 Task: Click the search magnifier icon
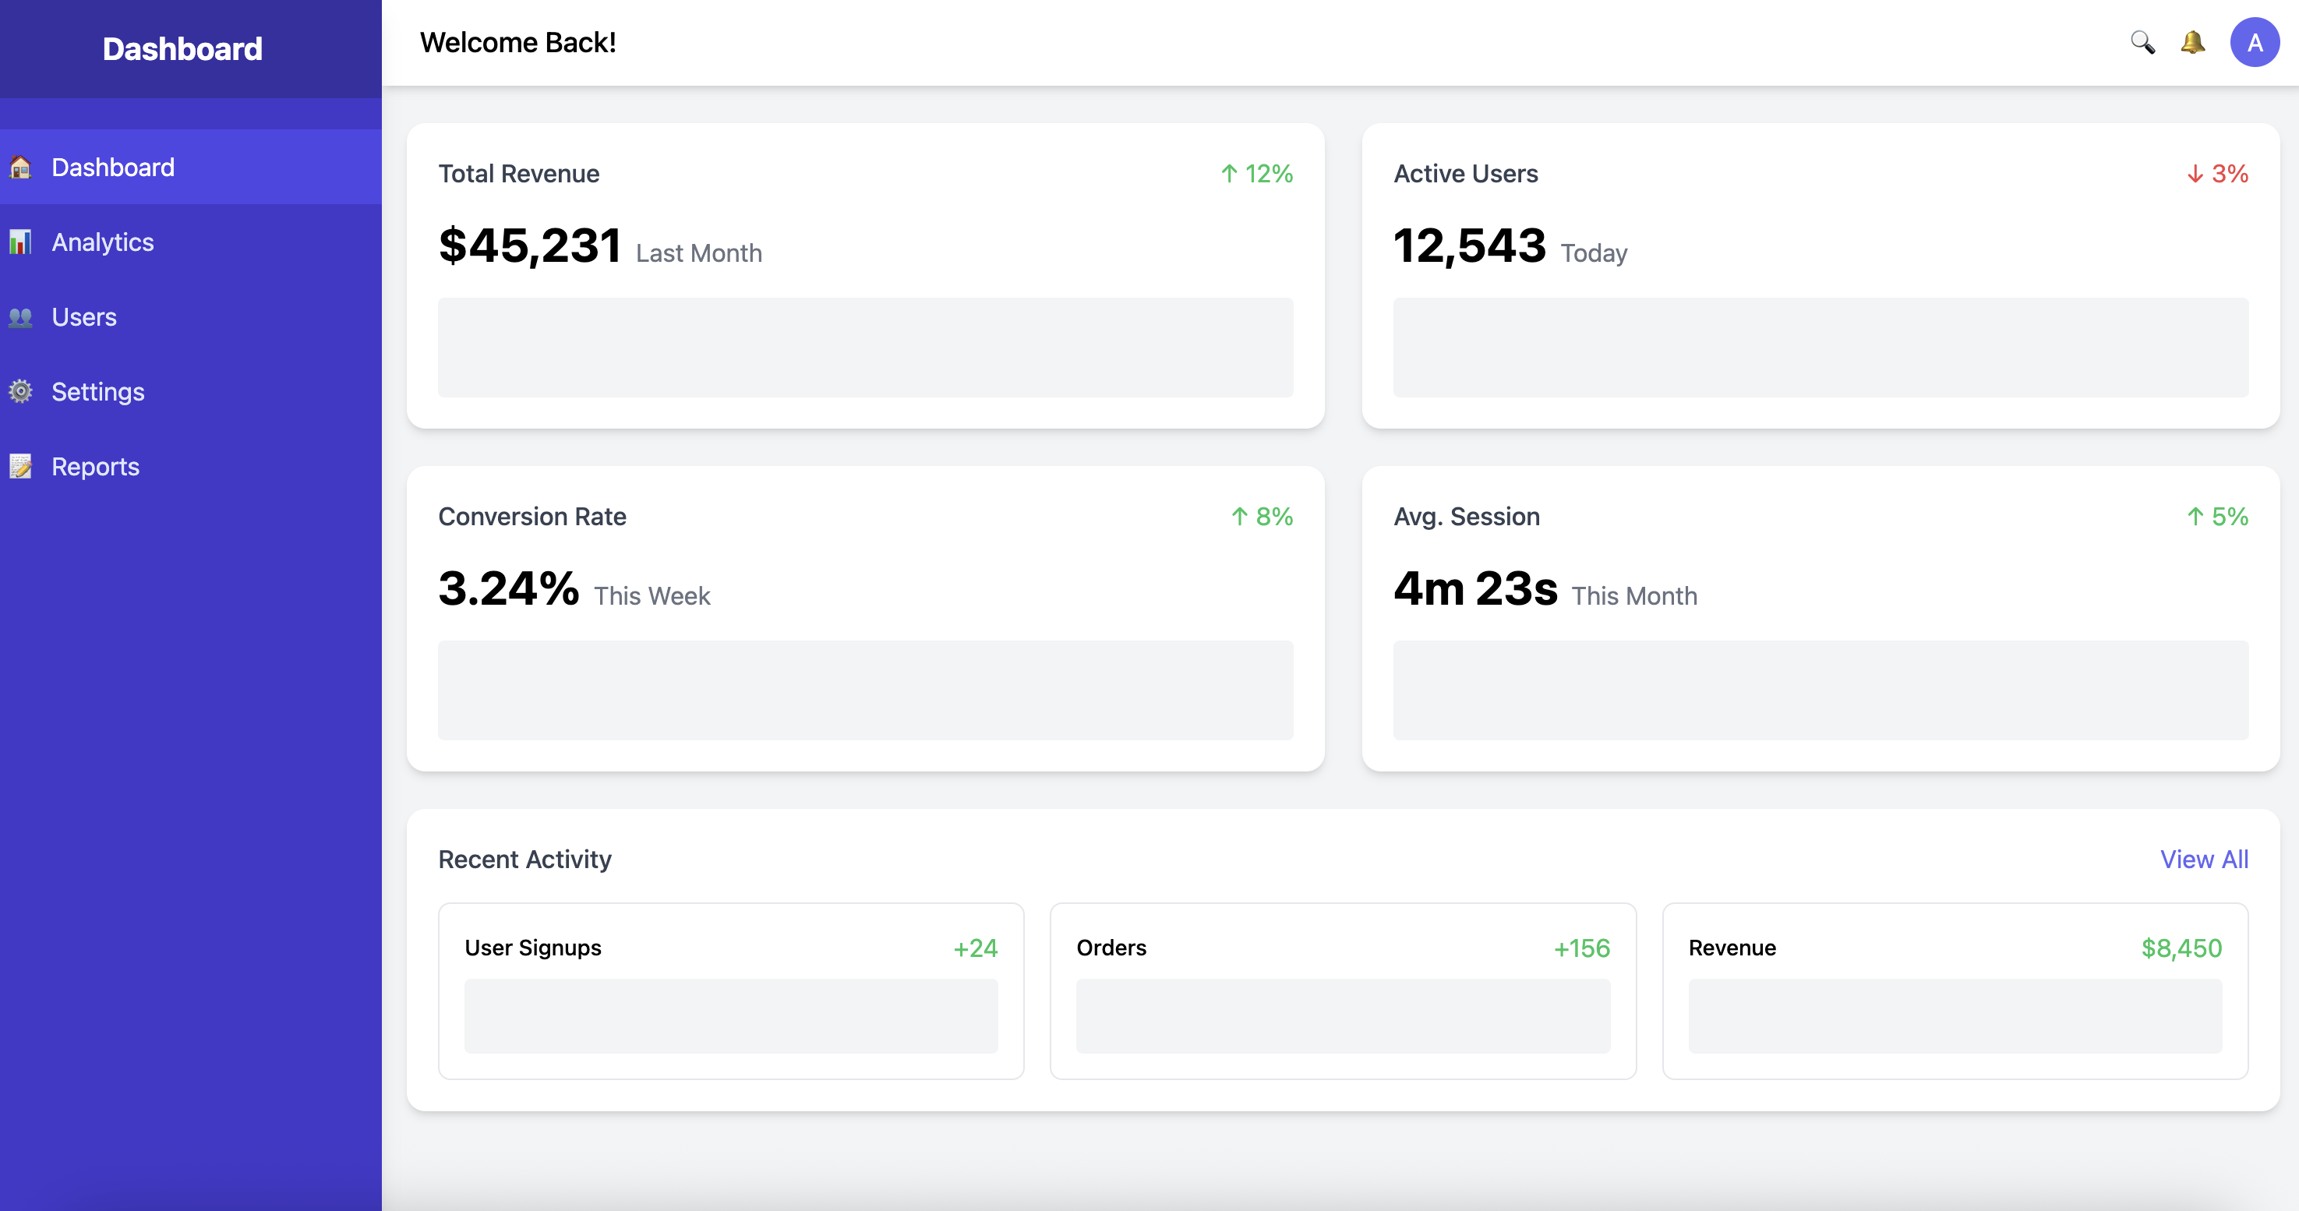click(x=2142, y=42)
